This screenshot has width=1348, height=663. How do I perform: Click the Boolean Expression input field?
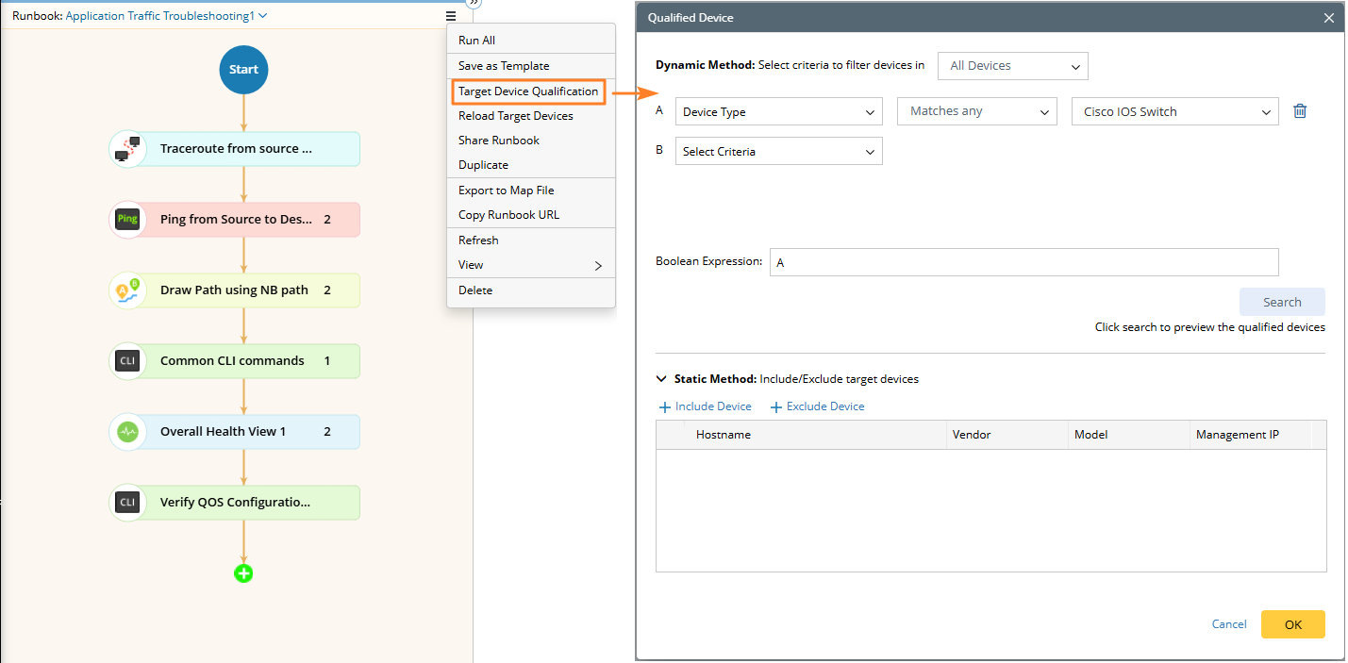1023,262
